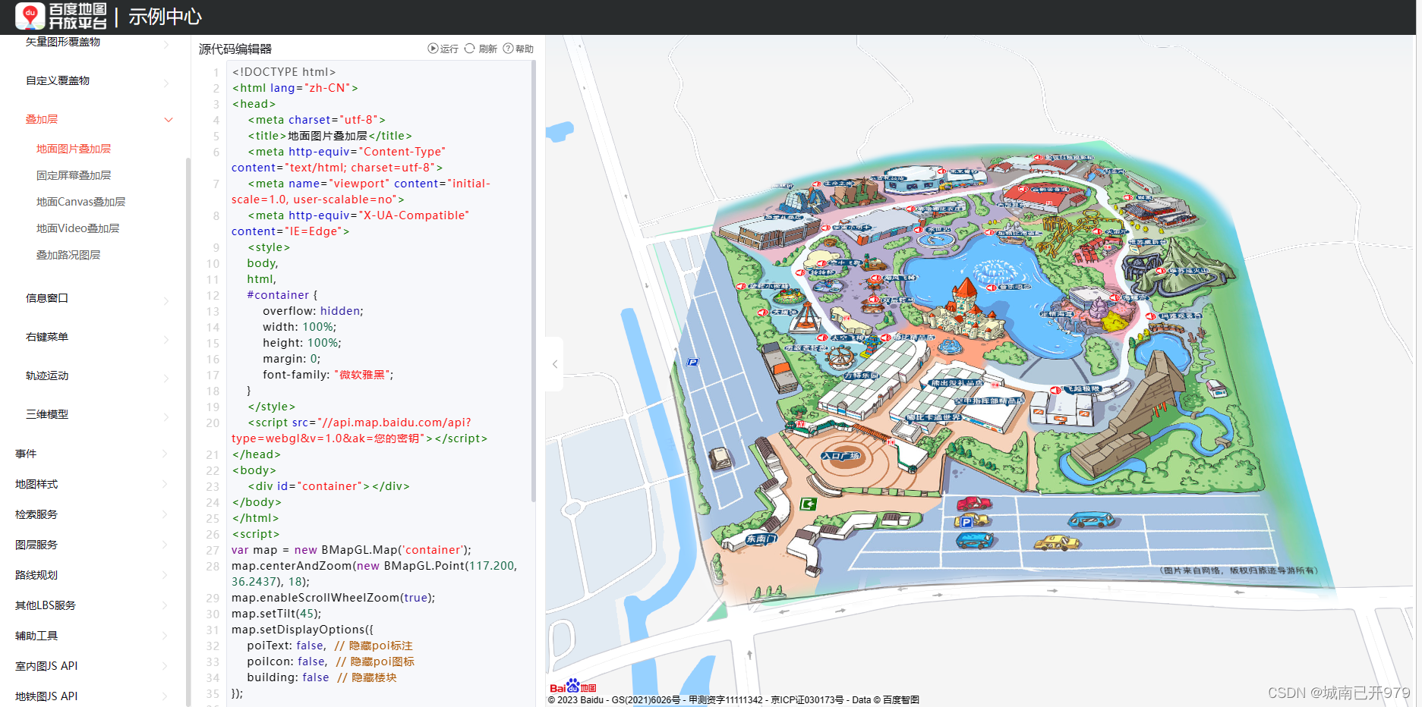
Task: Expand 自定义覆盖物 chevron
Action: (166, 83)
